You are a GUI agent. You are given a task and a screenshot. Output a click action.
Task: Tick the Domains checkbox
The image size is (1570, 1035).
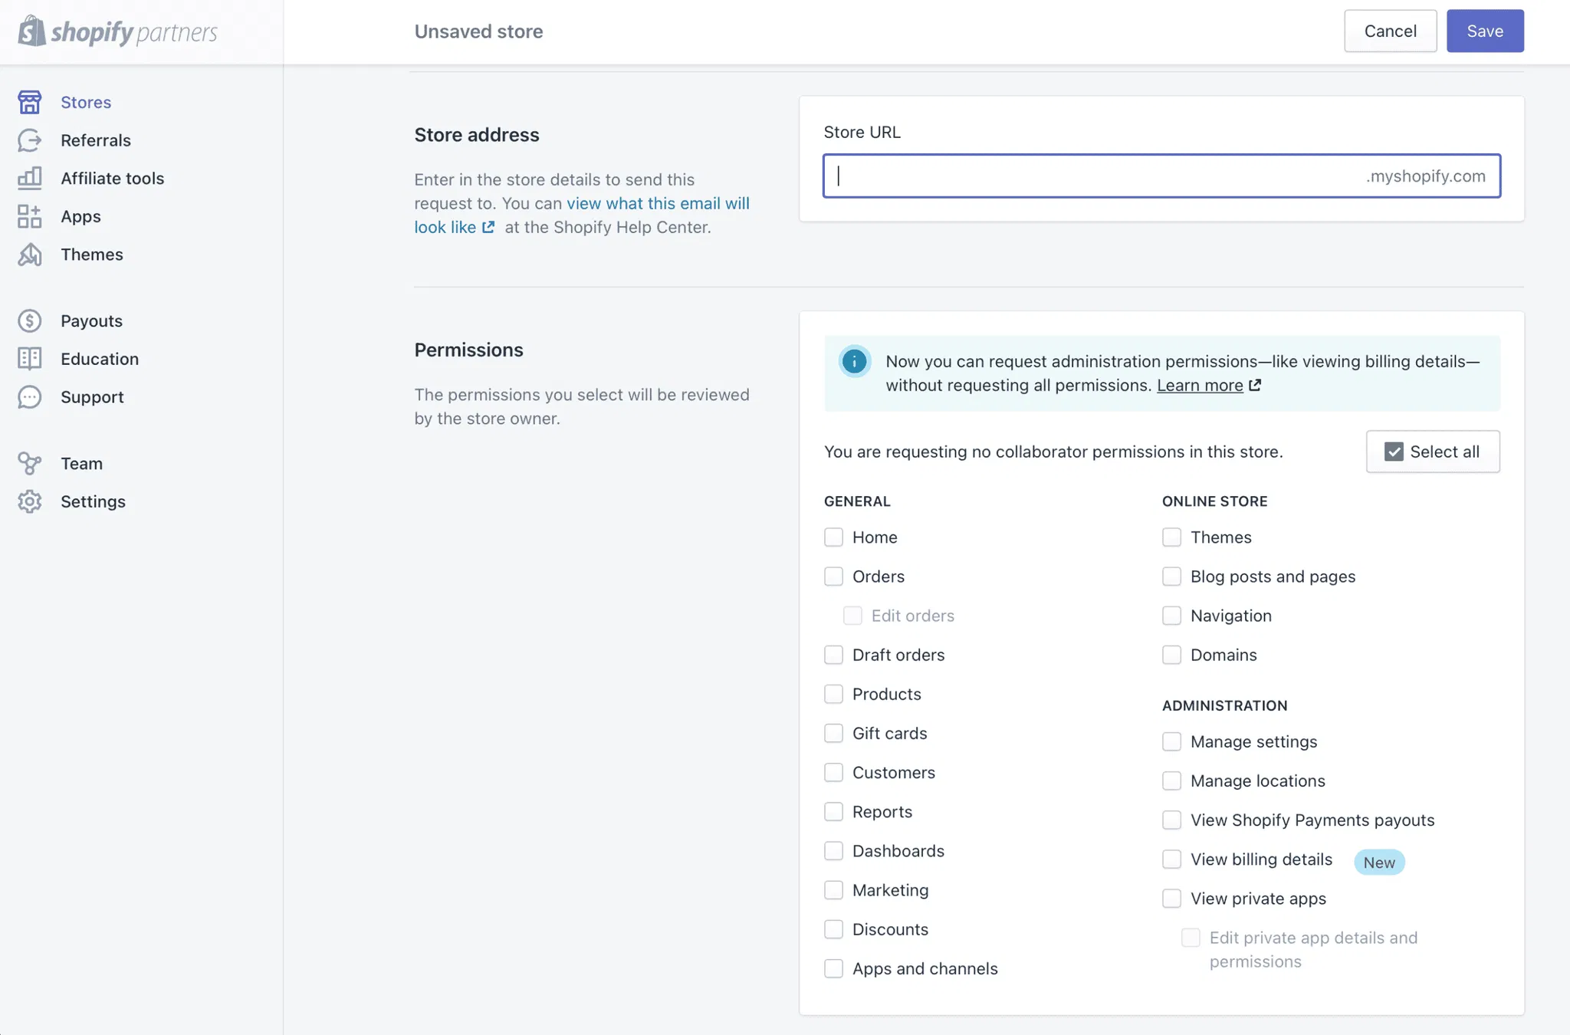click(1171, 655)
